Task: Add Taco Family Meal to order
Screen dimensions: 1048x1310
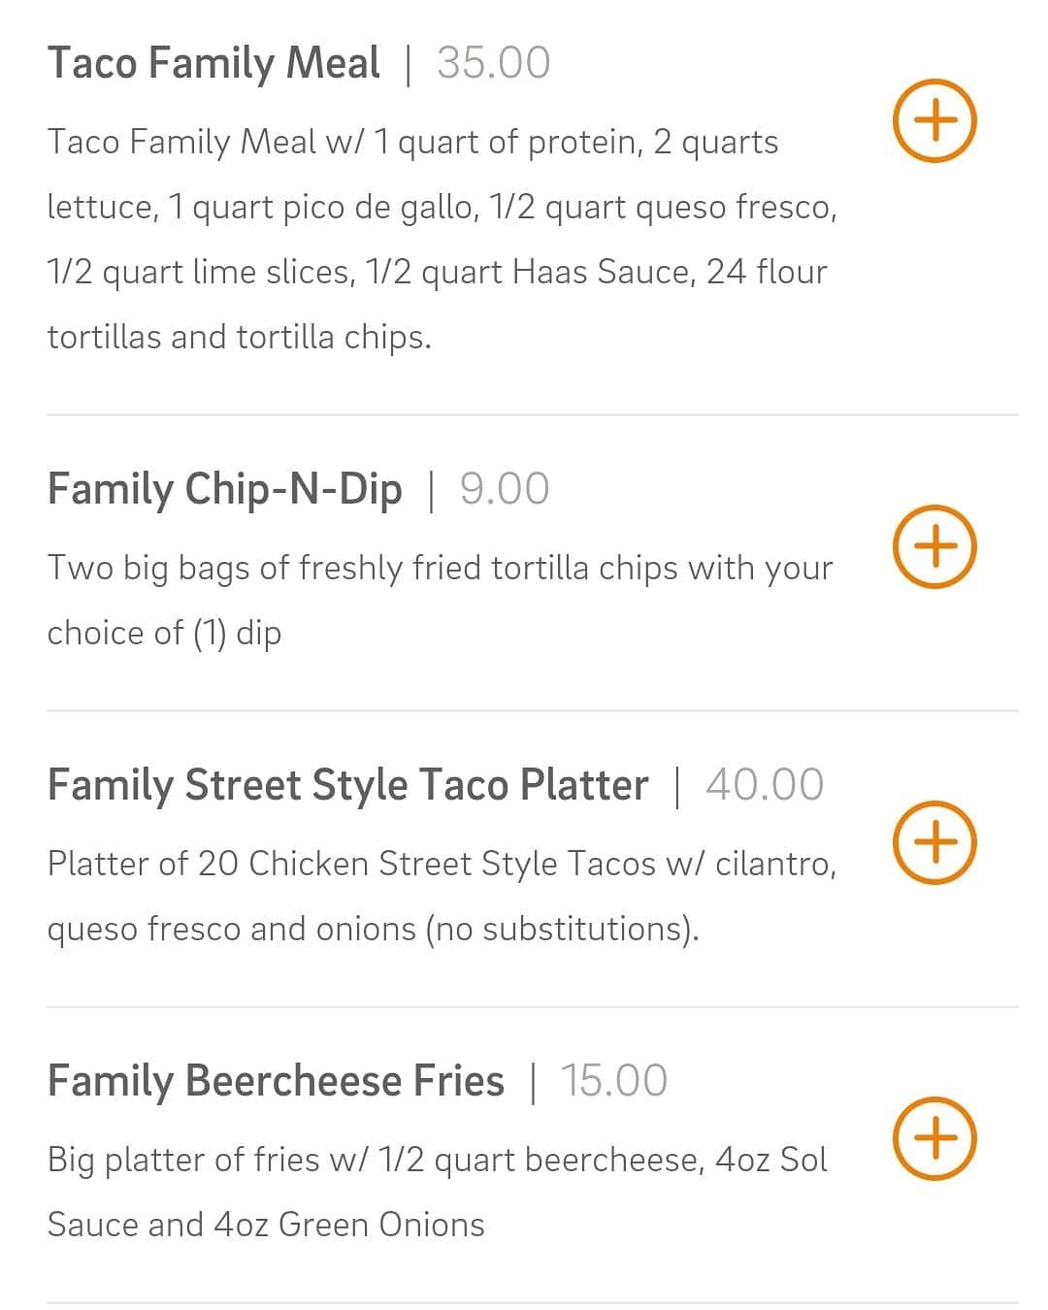Action: click(933, 121)
